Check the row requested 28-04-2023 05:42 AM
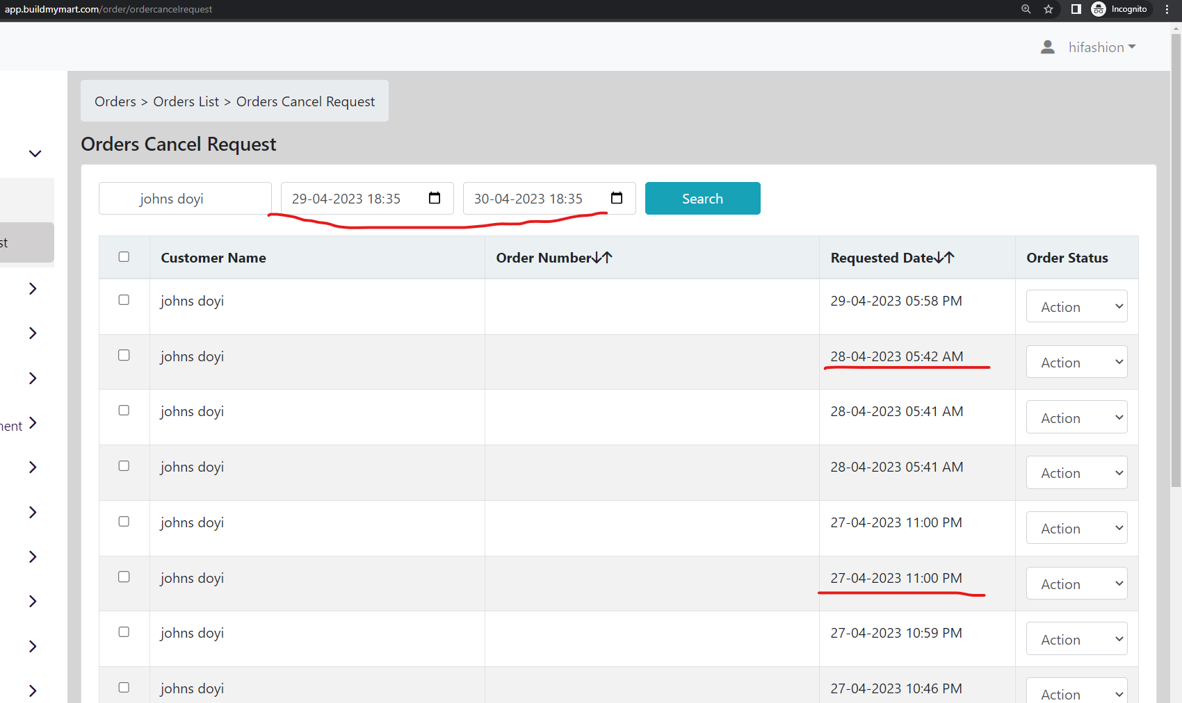1182x703 pixels. tap(124, 356)
